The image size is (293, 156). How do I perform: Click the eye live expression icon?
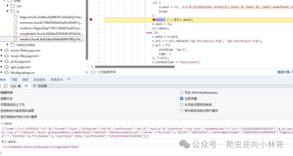click(26, 86)
